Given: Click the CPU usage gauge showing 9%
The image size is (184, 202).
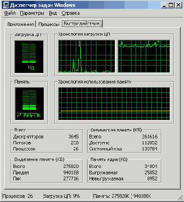Looking at the screenshot, I should coord(29,57).
